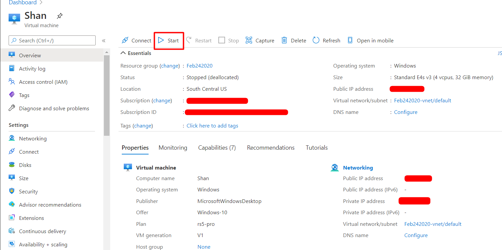Go to the Dashboard breadcrumb link

(x=23, y=3)
